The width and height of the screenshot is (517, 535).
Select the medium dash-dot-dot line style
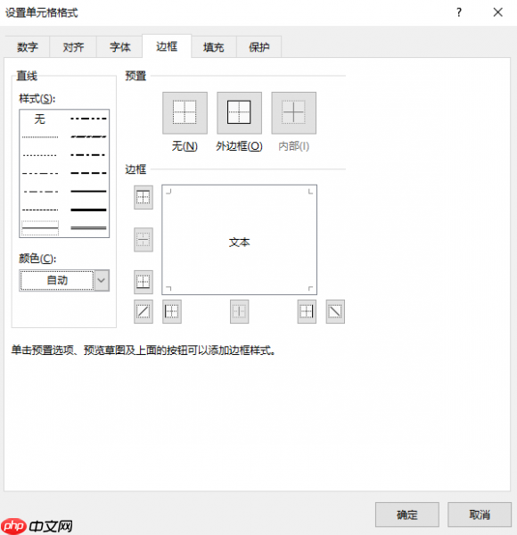tap(88, 119)
